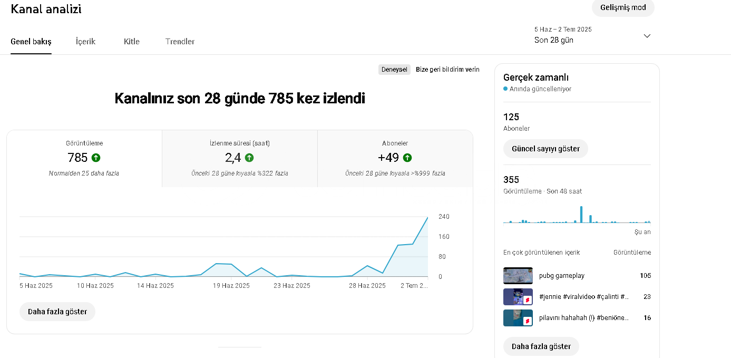Viewport: 731px width, 358px height.
Task: Click the "Anında güncelleniyor" status text
Action: pyautogui.click(x=540, y=89)
